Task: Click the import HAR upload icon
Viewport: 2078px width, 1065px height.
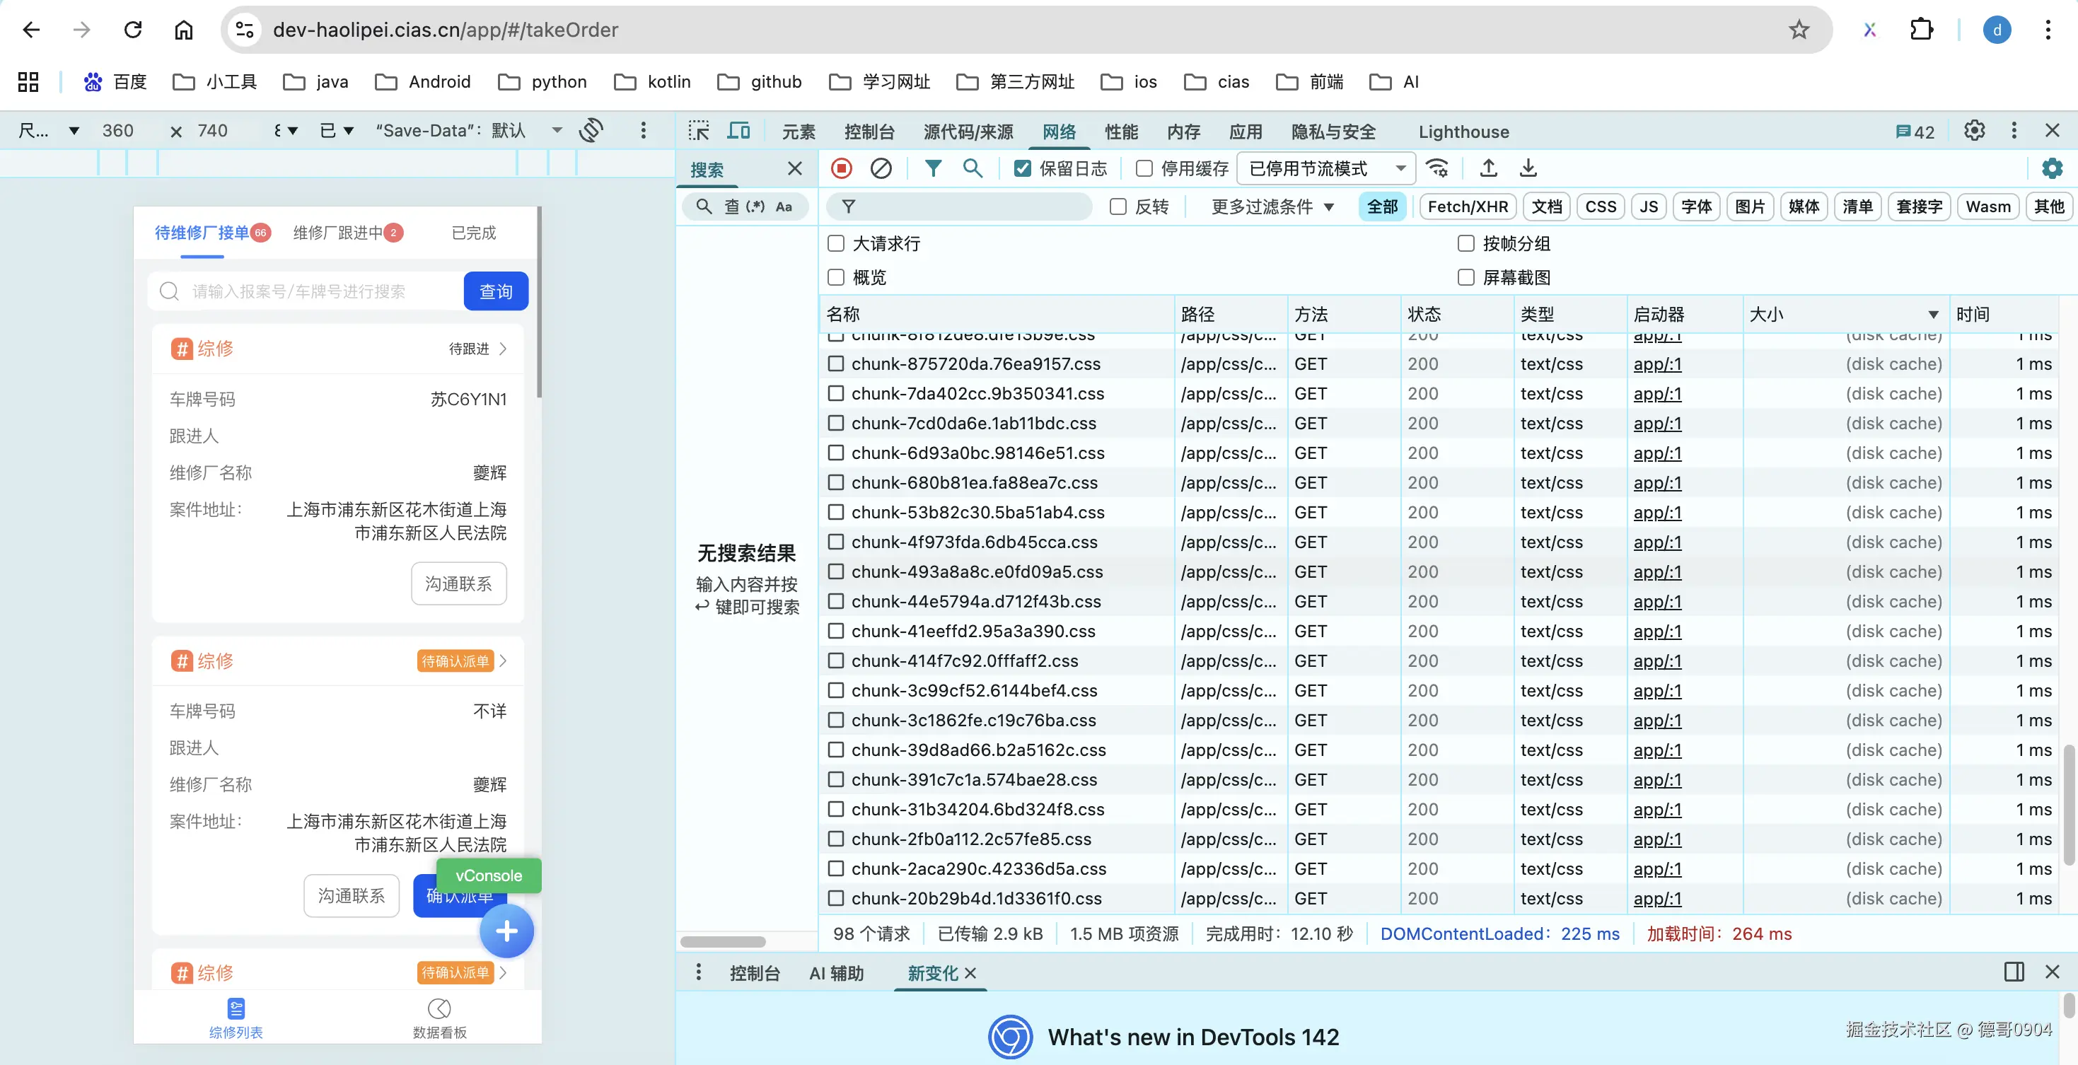Action: [1488, 168]
